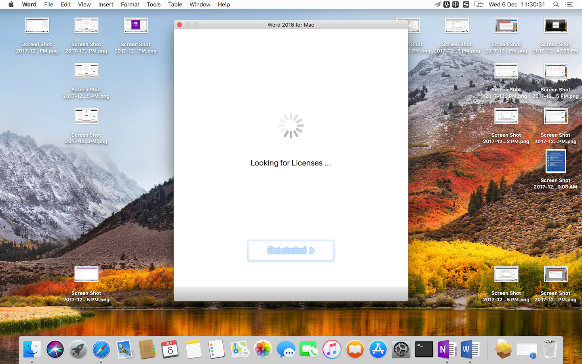Open the yellow Notes app in Dock

[x=193, y=349]
